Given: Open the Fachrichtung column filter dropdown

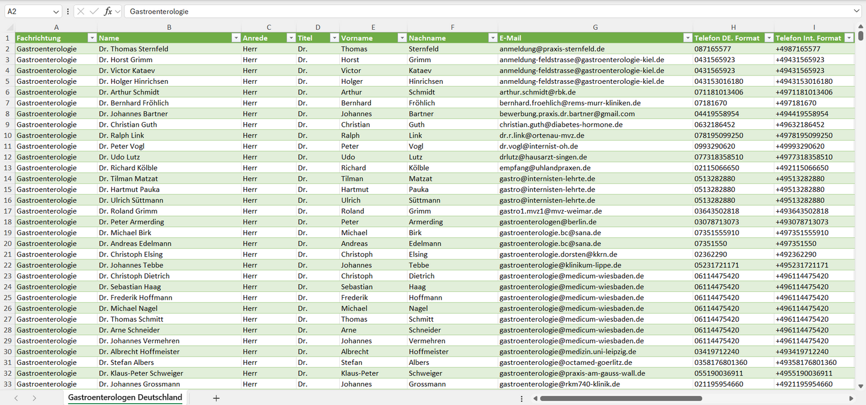Looking at the screenshot, I should pos(92,38).
